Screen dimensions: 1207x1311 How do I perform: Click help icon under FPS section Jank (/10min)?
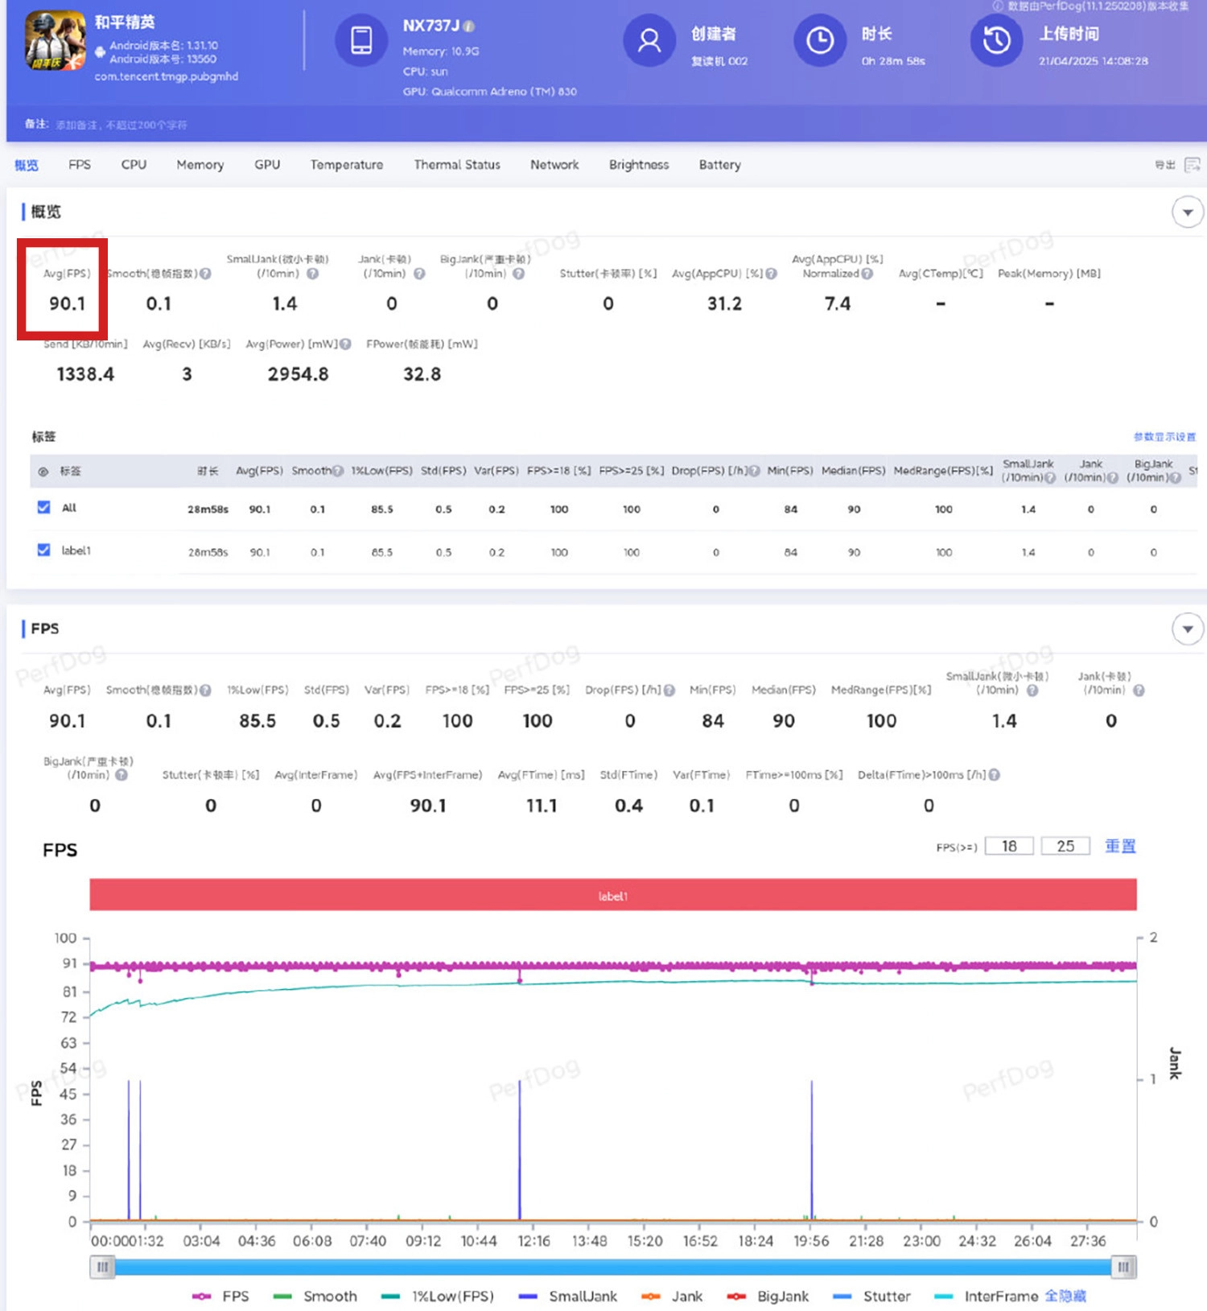pyautogui.click(x=1139, y=690)
